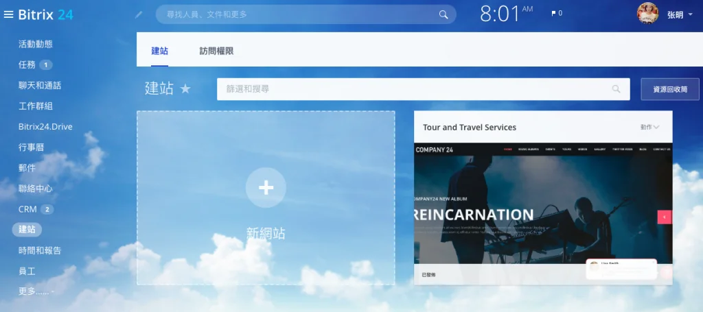
Task: Click the magnifier in 篩選和搜尋 filter field
Action: pos(616,89)
